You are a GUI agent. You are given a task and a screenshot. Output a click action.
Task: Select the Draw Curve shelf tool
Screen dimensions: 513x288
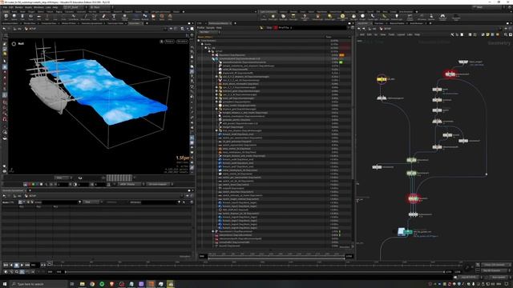[86, 16]
